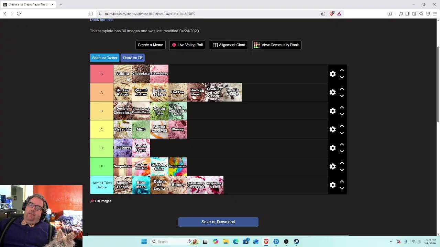This screenshot has height=247, width=440.
Task: Select the Vanilla ice cream tile
Action: coord(122,74)
